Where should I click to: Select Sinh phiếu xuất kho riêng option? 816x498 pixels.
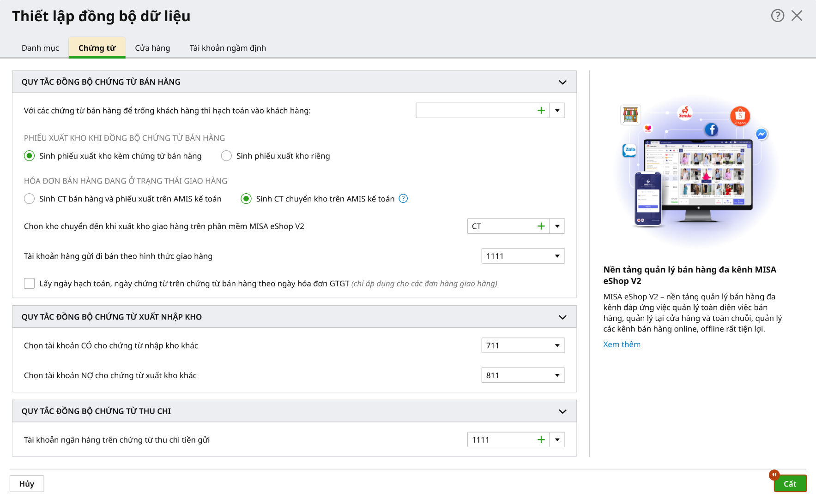[x=226, y=156]
